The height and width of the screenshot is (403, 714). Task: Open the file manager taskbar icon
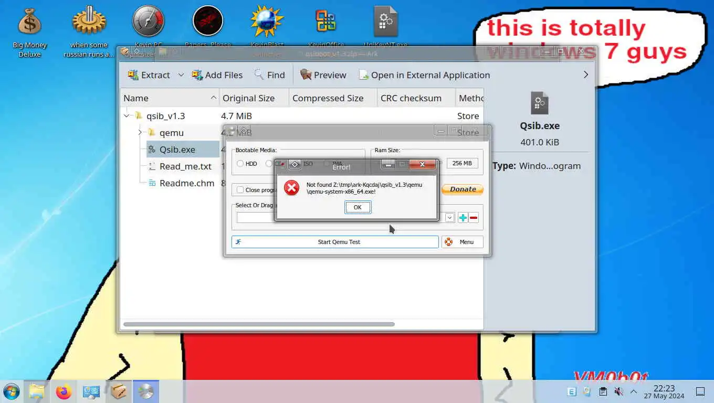pyautogui.click(x=36, y=391)
